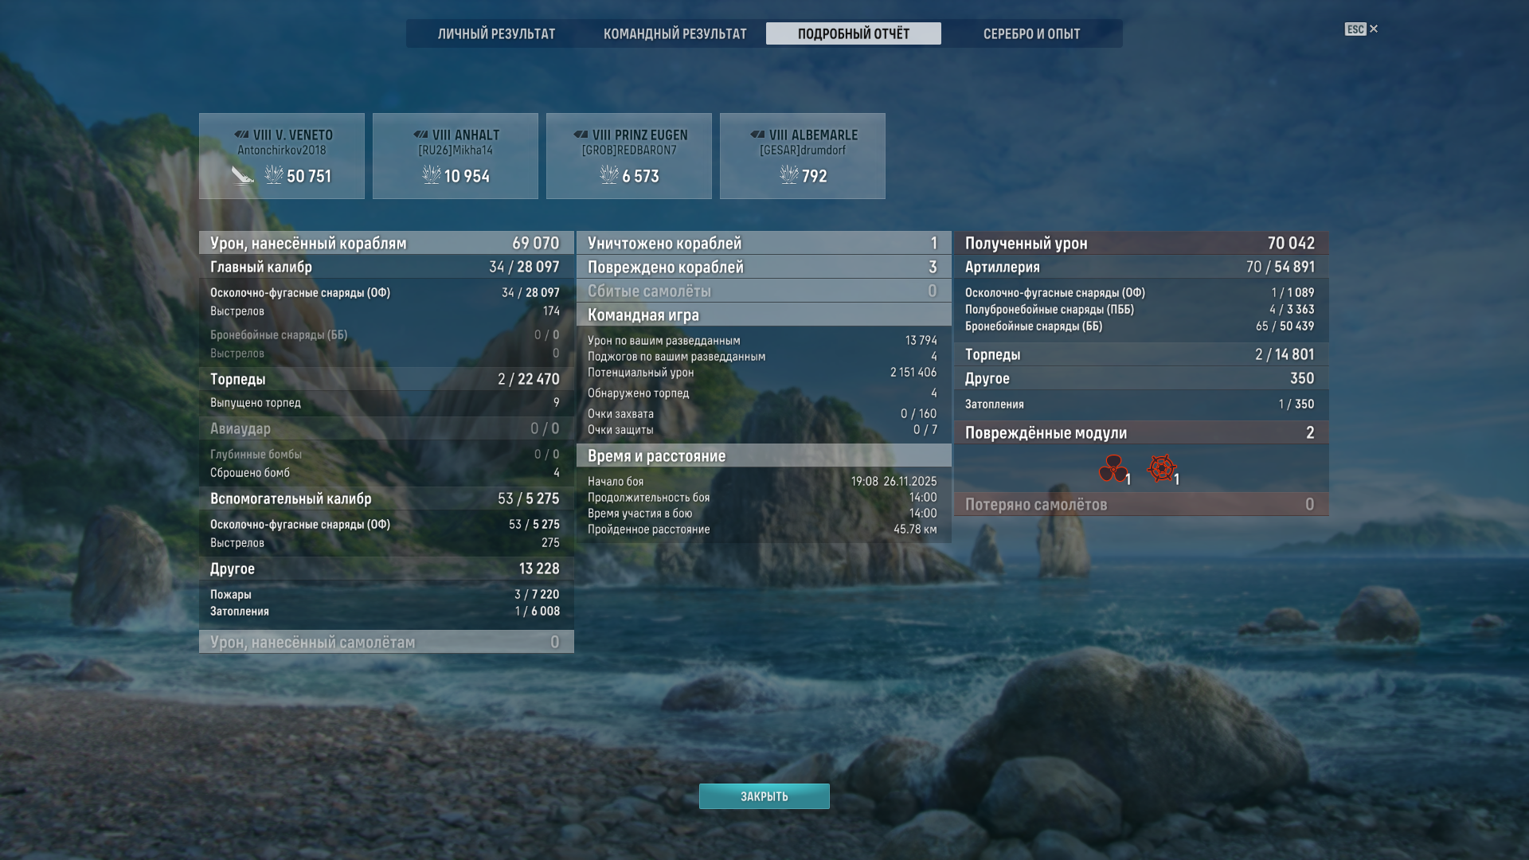1529x860 pixels.
Task: Switch to Командный результат tab
Action: tap(675, 34)
